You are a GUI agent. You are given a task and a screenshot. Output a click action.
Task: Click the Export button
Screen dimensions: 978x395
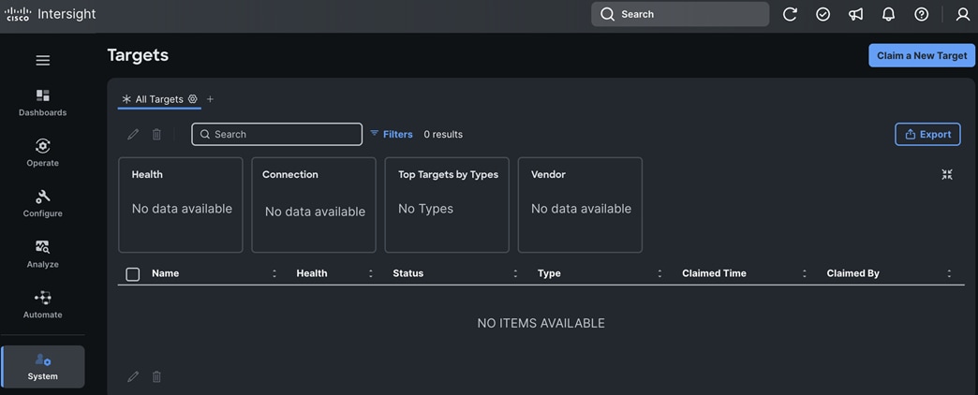point(927,134)
